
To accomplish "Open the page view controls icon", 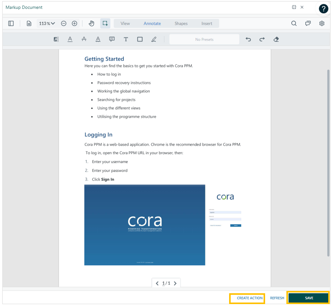I will point(29,24).
